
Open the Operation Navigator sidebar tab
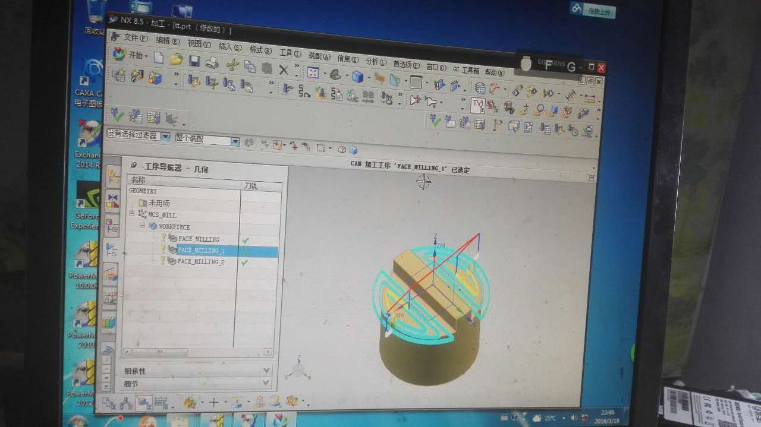[x=111, y=251]
